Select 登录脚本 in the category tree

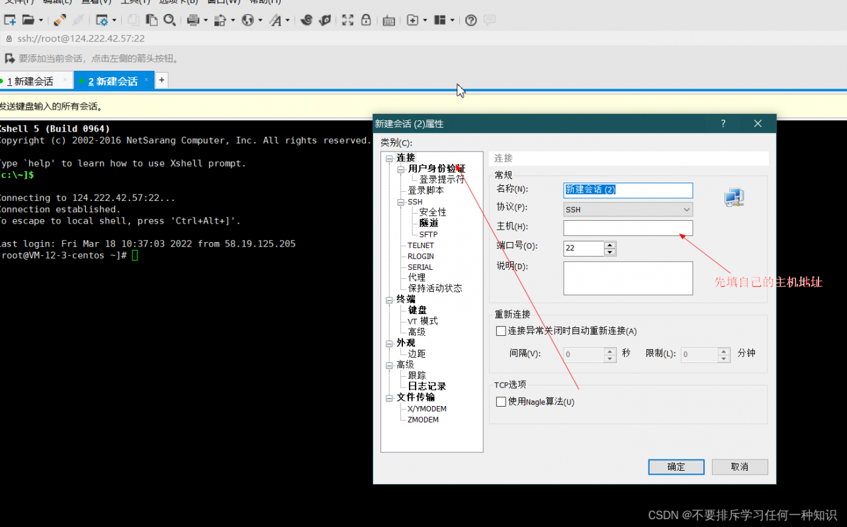tap(425, 190)
